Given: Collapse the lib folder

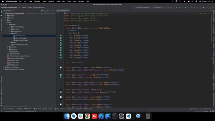Looking at the screenshot, I should (x=6, y=22).
